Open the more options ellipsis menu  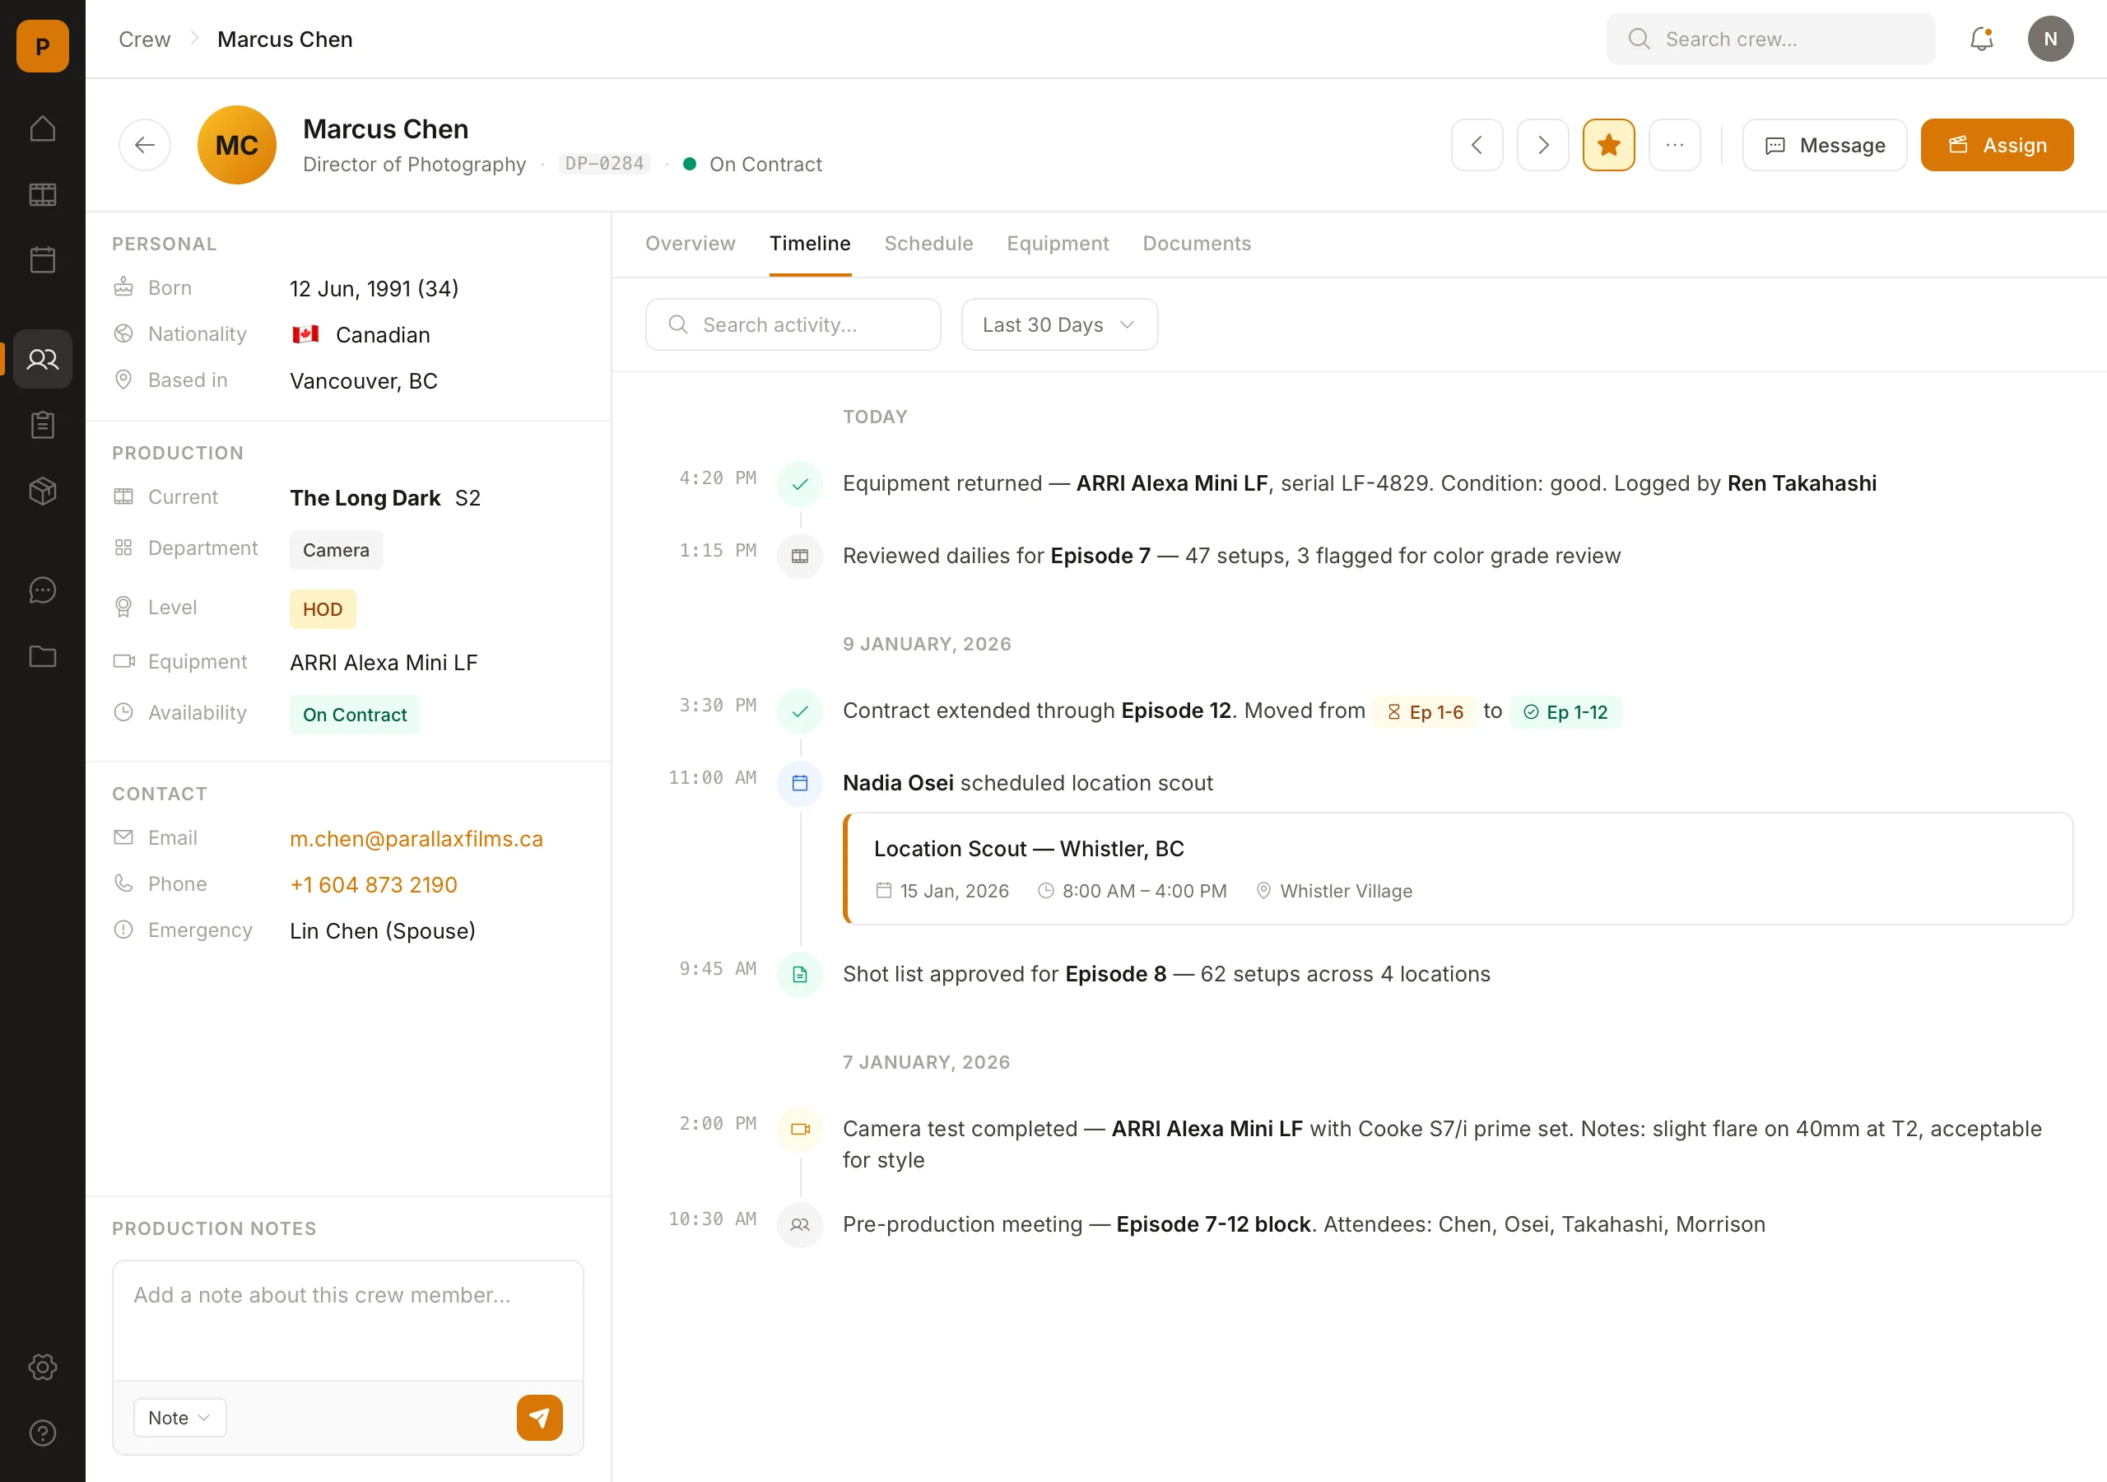(1674, 145)
